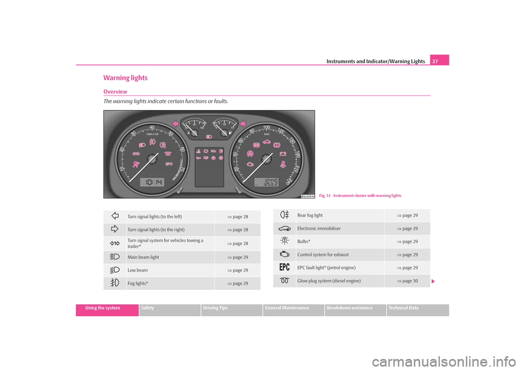Click the rear fog light icon

(x=284, y=215)
